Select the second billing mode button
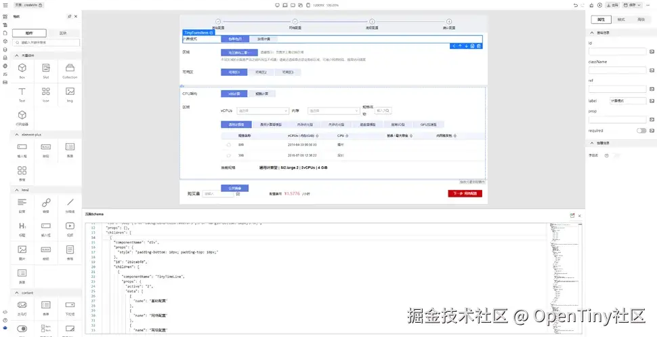Viewport: 657px width, 337px height. click(263, 39)
